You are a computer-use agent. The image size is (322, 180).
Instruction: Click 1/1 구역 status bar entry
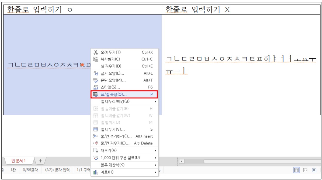coord(83,170)
